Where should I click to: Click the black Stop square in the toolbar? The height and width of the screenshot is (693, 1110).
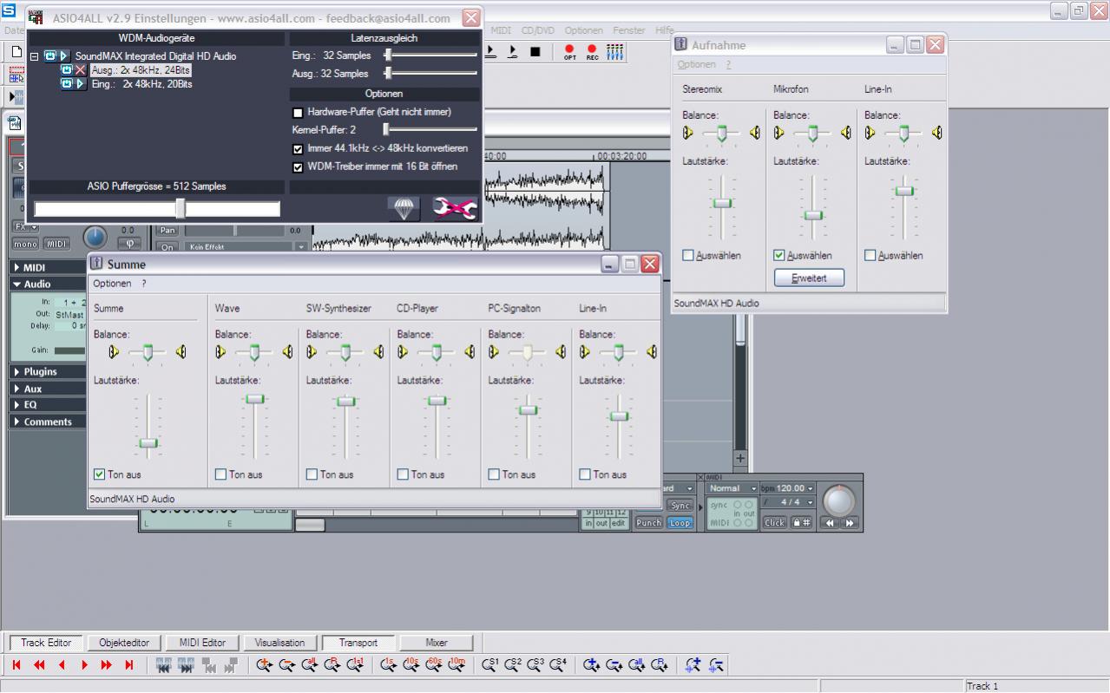coord(535,52)
